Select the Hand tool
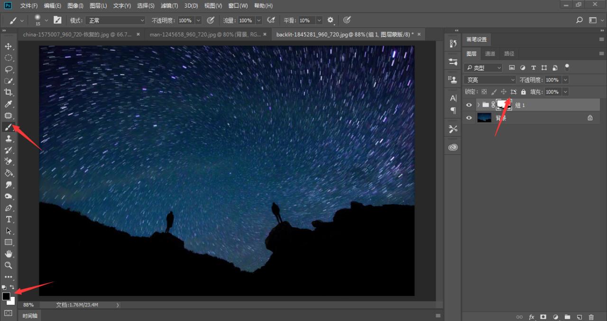Screen dimensions: 607x321 tap(8, 254)
